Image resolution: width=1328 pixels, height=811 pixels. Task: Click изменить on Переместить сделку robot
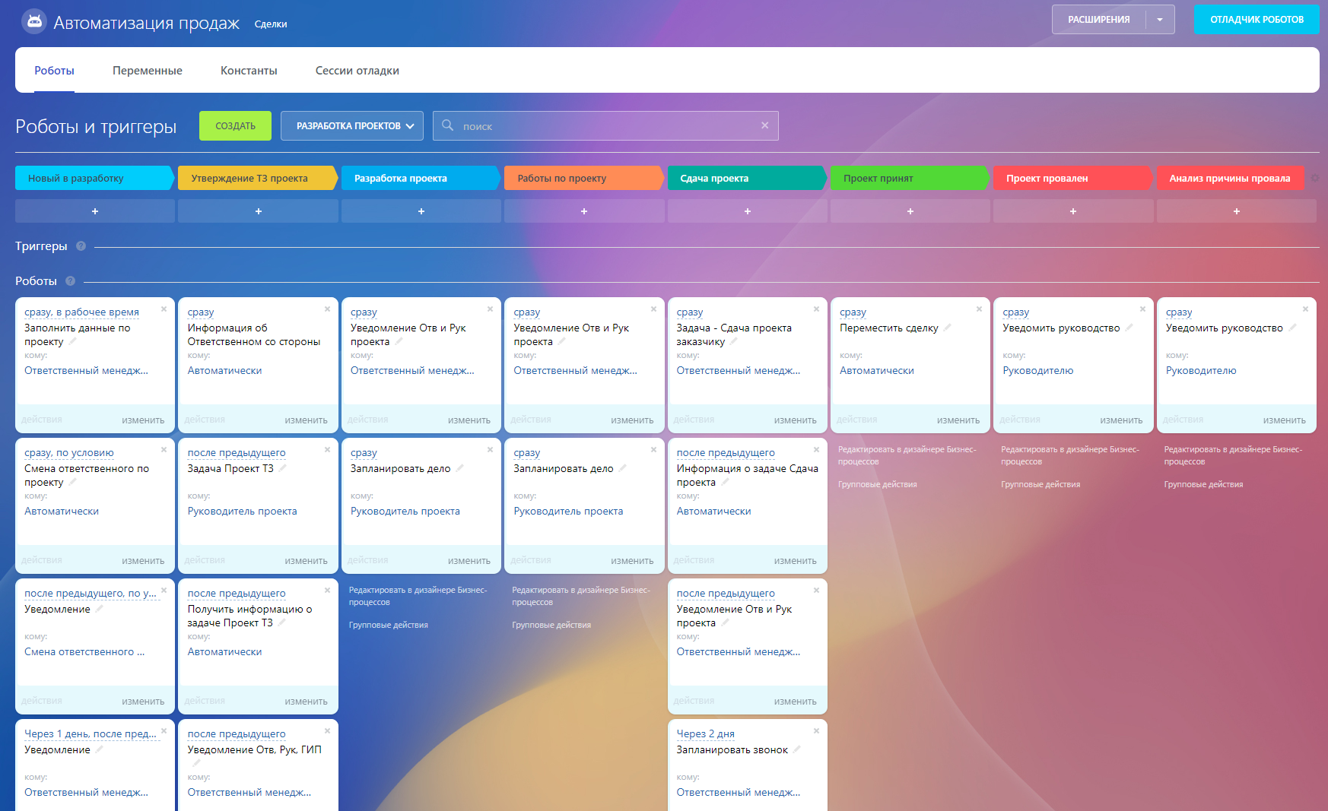click(958, 420)
